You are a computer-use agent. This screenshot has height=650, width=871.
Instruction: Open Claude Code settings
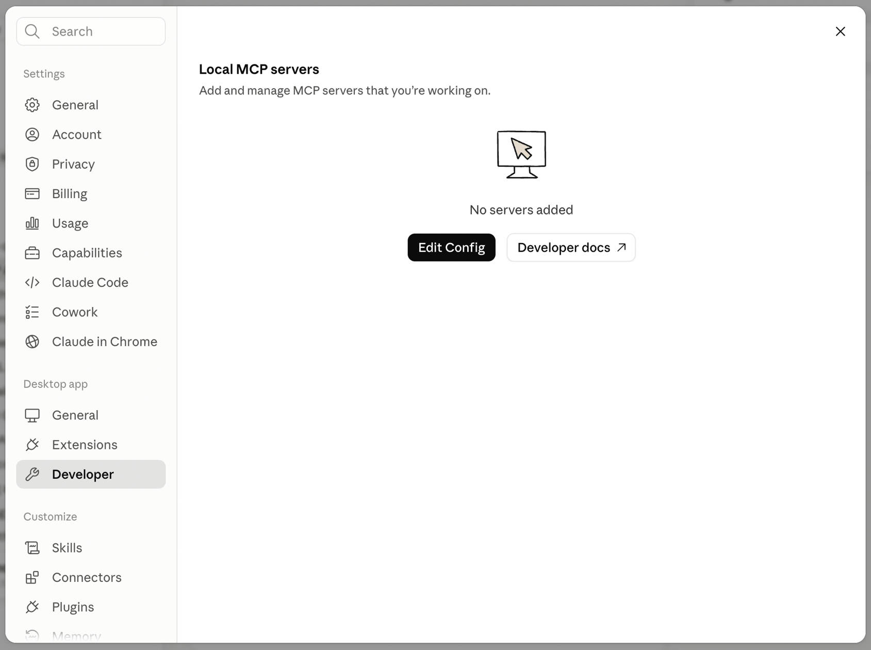[91, 282]
